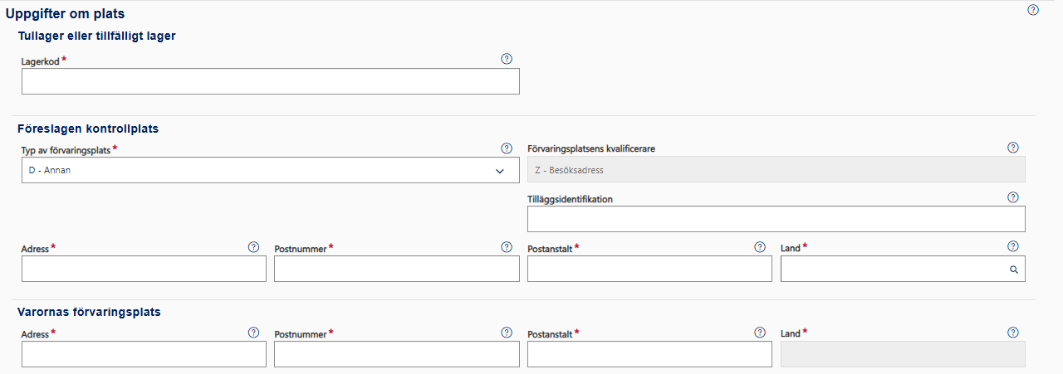Click Adress field under Föreslagen kontrollplats
Image resolution: width=1063 pixels, height=374 pixels.
click(x=144, y=269)
